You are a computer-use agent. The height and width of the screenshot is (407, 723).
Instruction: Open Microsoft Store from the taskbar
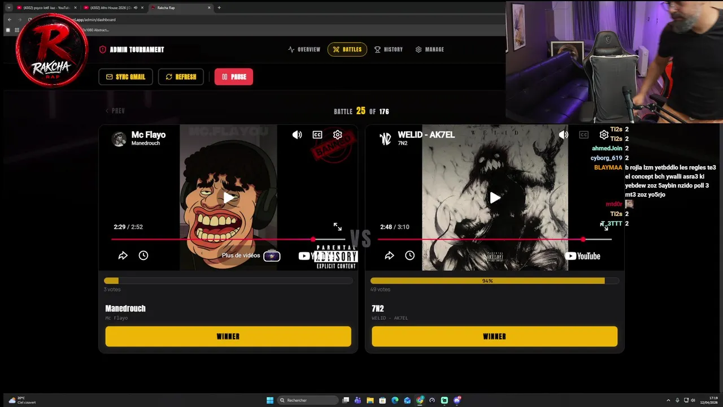point(382,400)
